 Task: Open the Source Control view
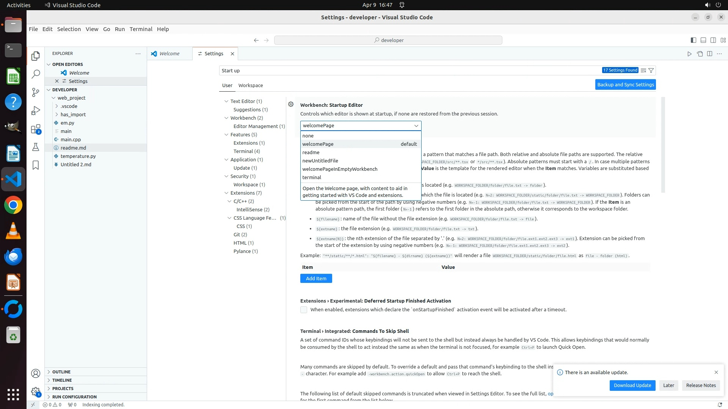tap(36, 92)
